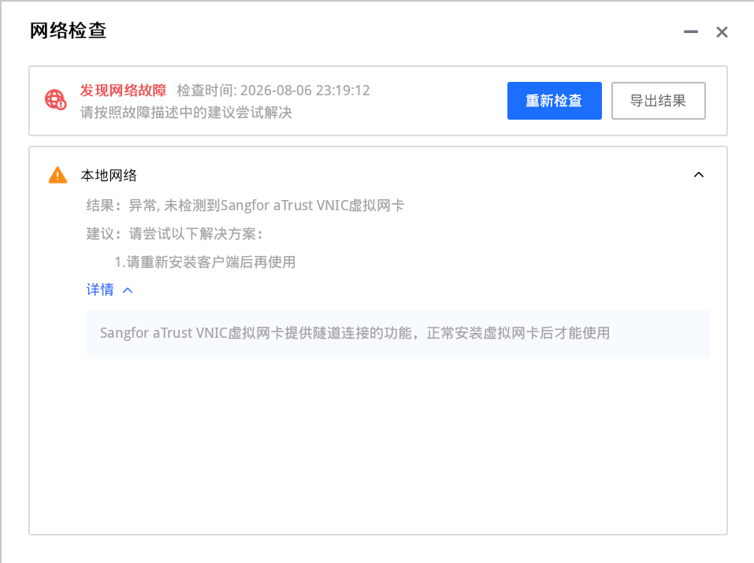Screen dimensions: 754x563
Task: Click the 请按照故障描述中的建议尝试解决 hint text
Action: coord(186,113)
